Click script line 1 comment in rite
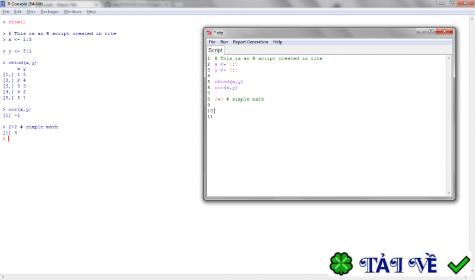Screen dimensions: 475x280 coord(268,58)
